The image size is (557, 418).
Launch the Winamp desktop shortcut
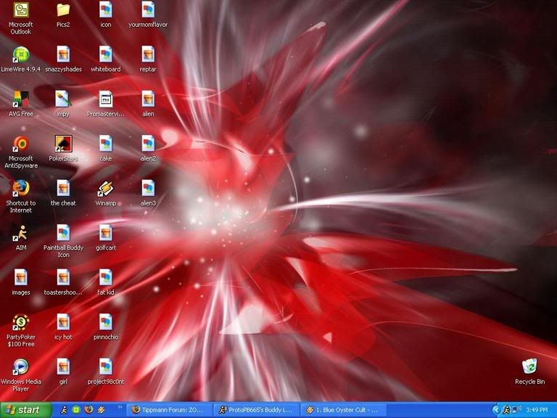(105, 189)
